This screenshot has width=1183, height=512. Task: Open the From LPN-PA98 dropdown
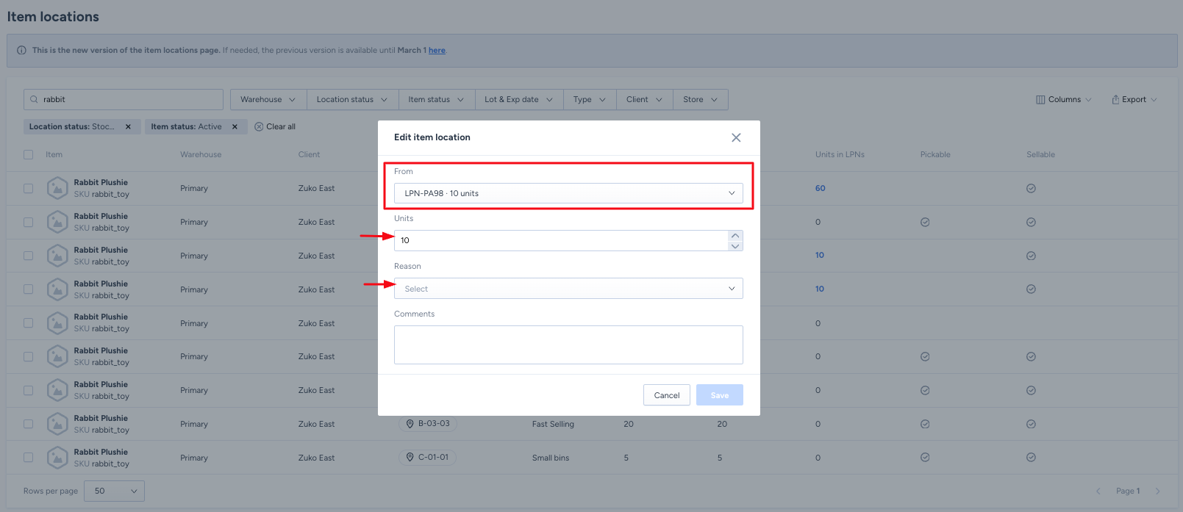568,193
